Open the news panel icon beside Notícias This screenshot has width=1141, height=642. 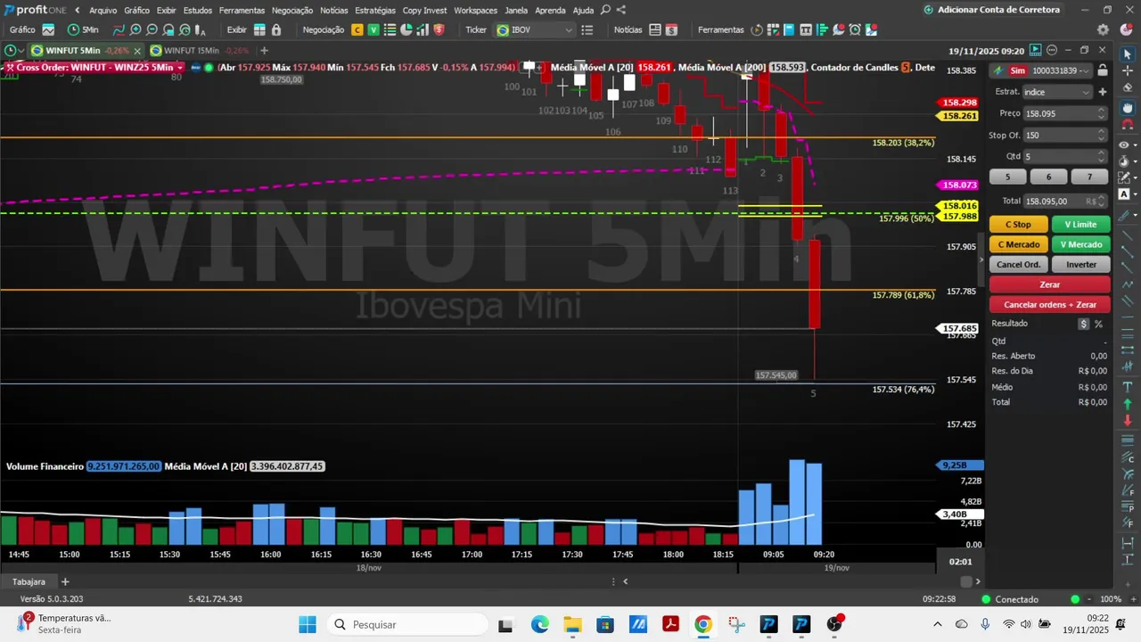pos(655,29)
